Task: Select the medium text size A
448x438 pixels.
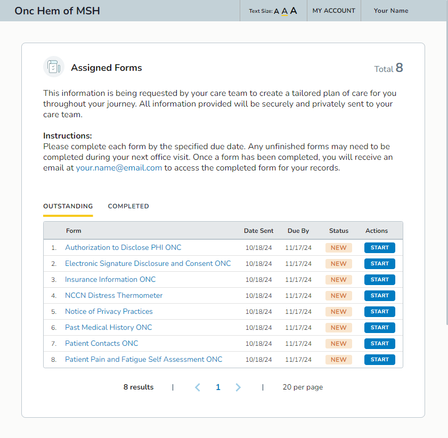Action: pos(284,11)
